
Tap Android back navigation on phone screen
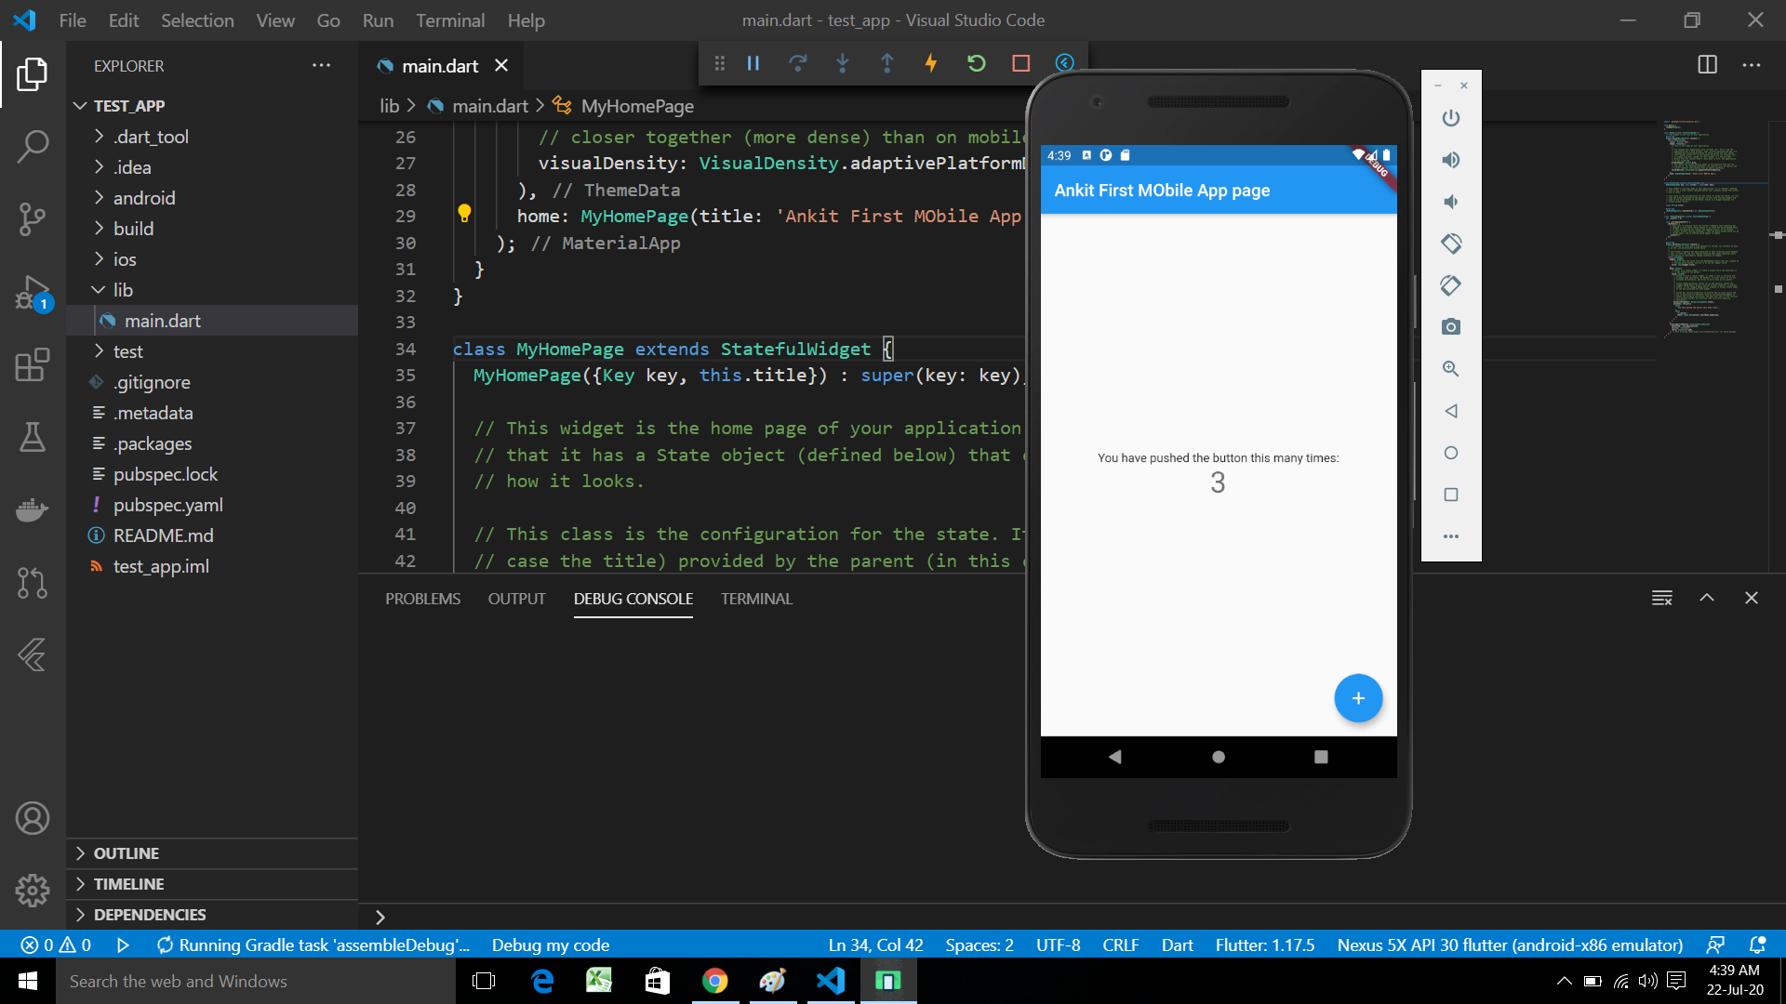(x=1115, y=757)
